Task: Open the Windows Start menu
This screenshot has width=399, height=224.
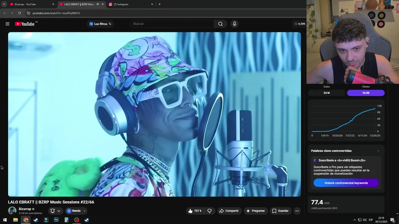Action: 5,220
